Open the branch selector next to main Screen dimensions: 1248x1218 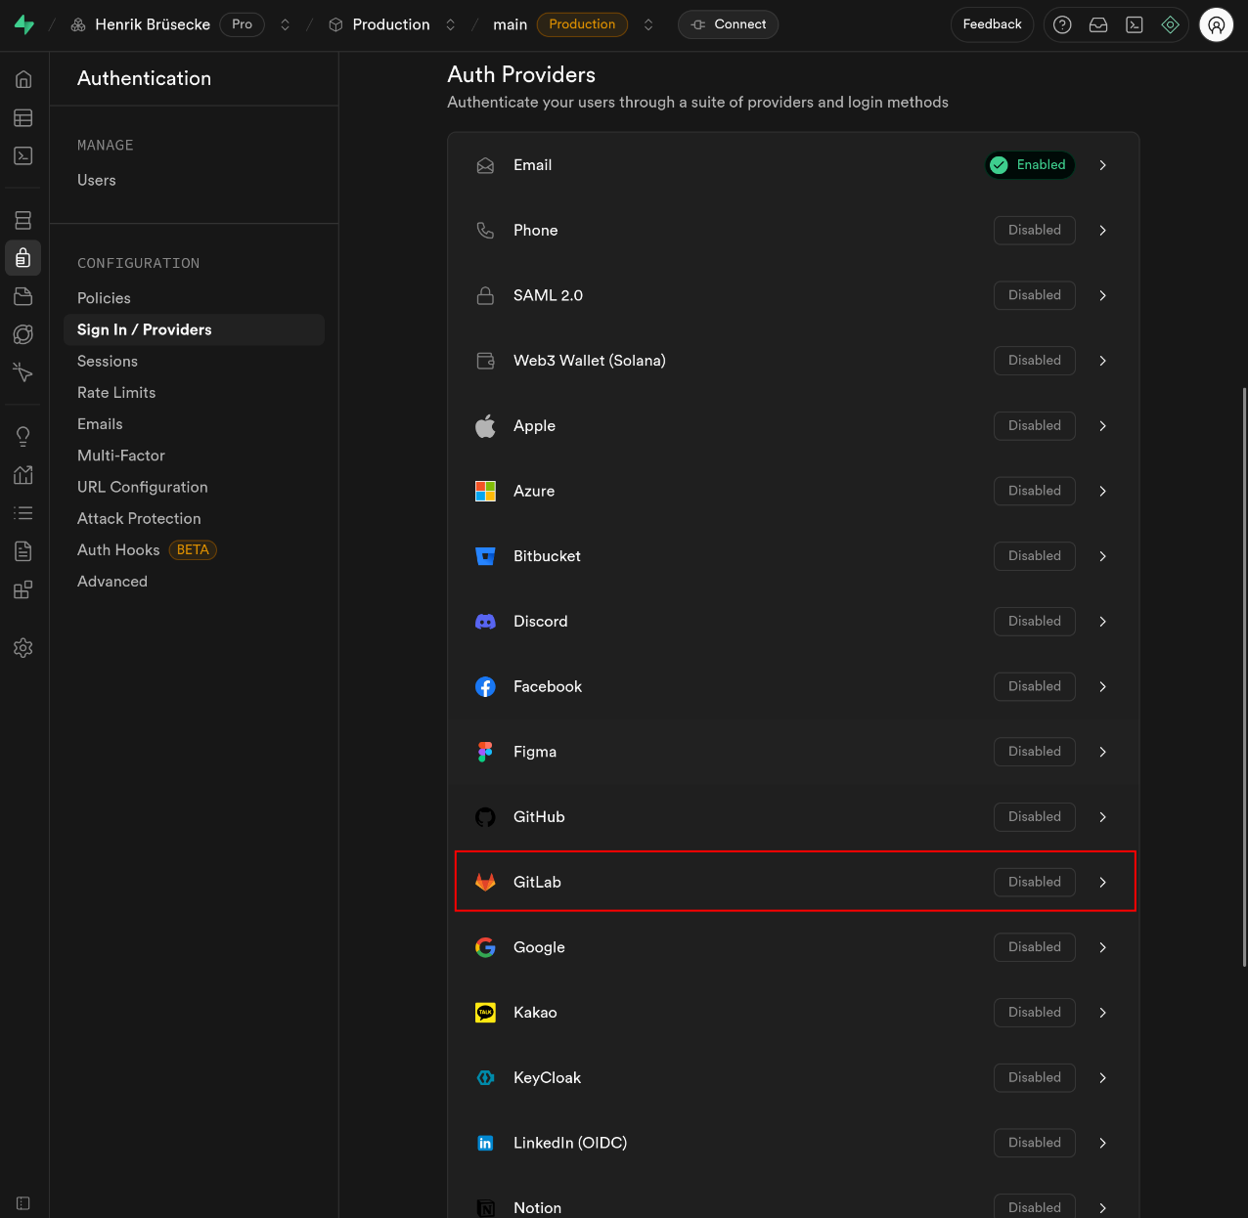pos(648,24)
